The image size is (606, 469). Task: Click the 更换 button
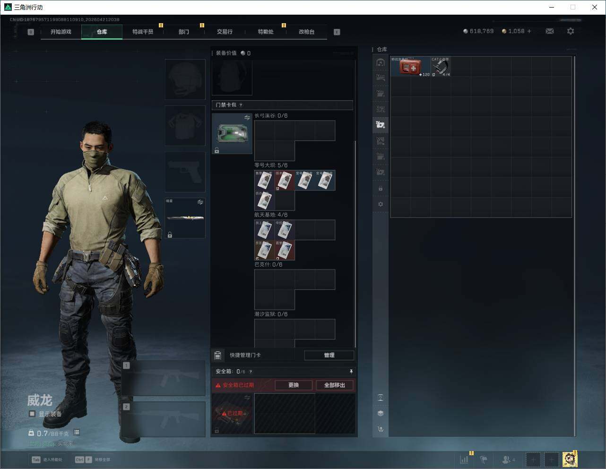click(x=294, y=385)
